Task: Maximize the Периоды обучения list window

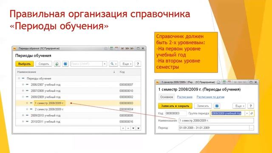Action: 138,48
